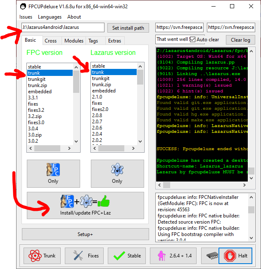The width and height of the screenshot is (261, 269).
Task: Click the Fixes tools icon button
Action: [85, 255]
